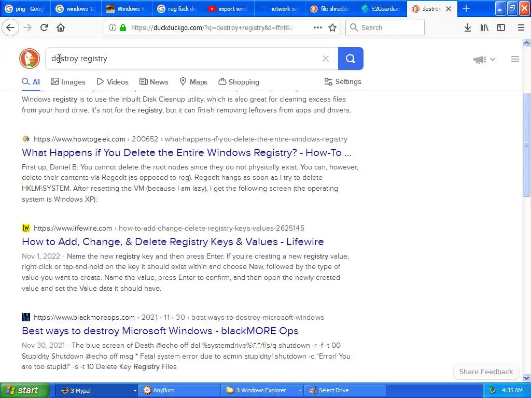Open the downloads panel
The image size is (531, 398).
[x=468, y=27]
